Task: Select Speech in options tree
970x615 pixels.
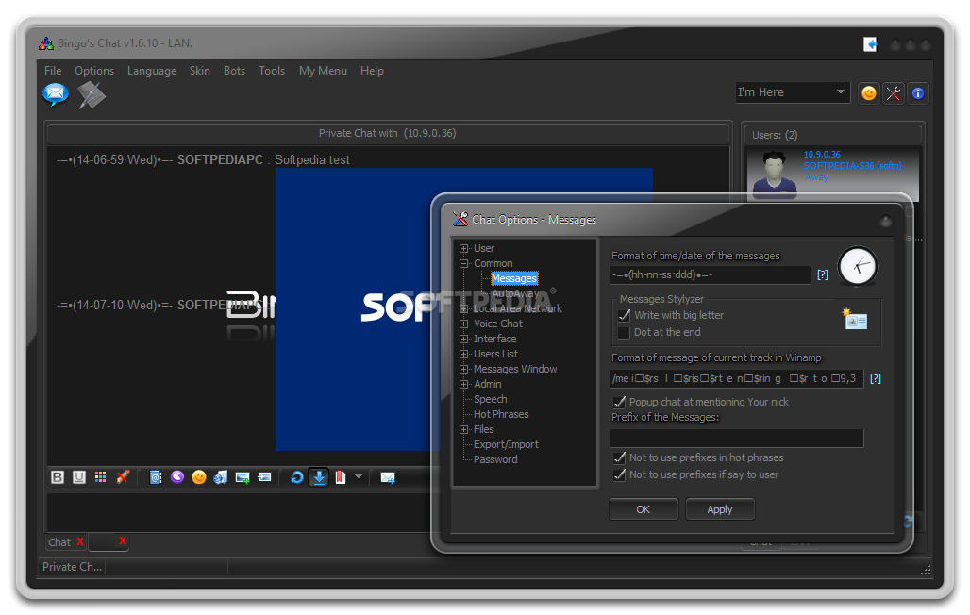Action: pyautogui.click(x=490, y=400)
